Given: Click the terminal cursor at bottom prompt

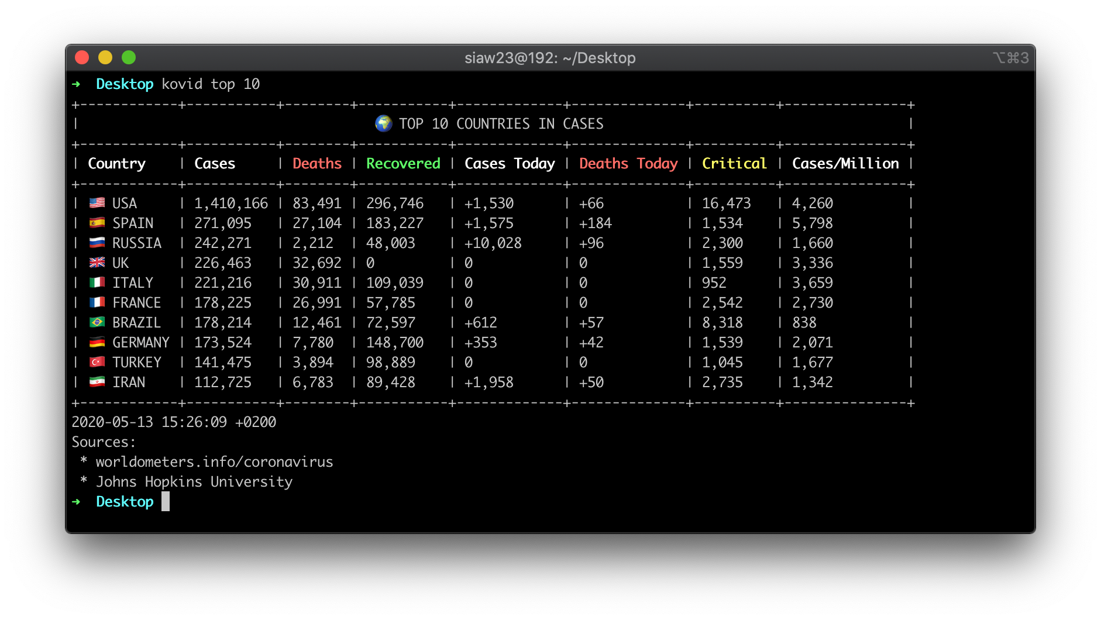Looking at the screenshot, I should point(166,501).
